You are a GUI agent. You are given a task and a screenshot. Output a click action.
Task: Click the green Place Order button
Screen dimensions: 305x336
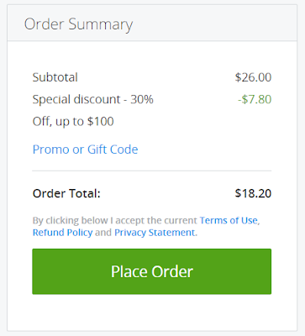pos(151,271)
